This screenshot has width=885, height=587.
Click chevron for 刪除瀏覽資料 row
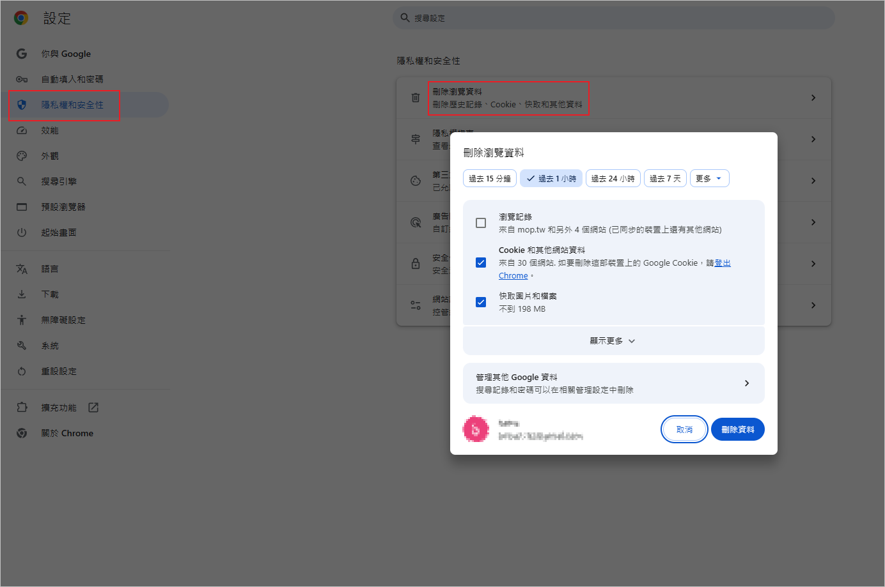coord(813,98)
